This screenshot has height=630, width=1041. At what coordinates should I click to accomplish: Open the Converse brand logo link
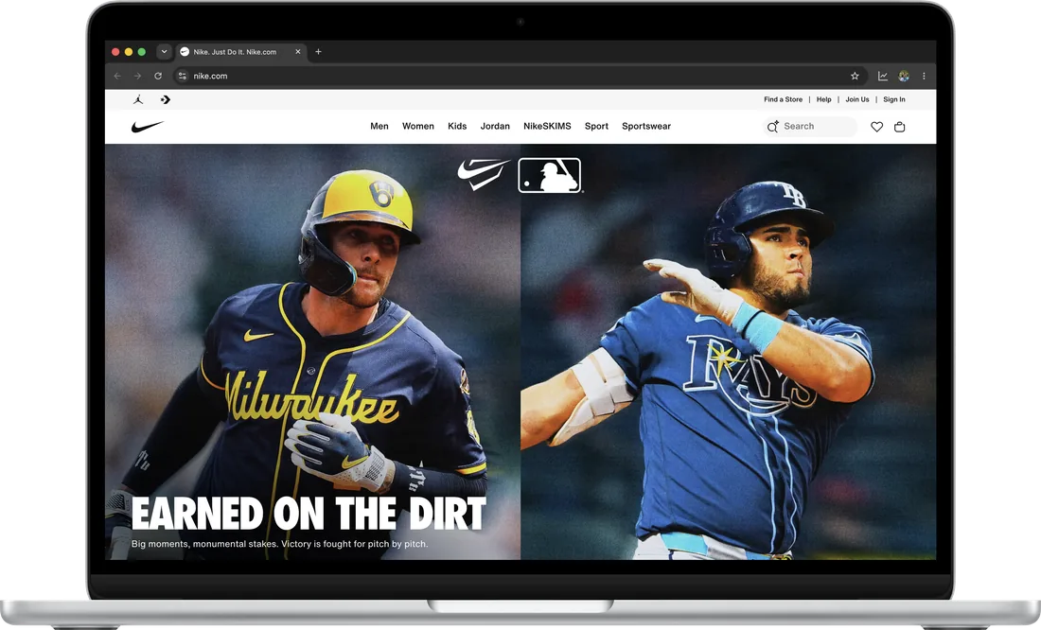(x=166, y=99)
